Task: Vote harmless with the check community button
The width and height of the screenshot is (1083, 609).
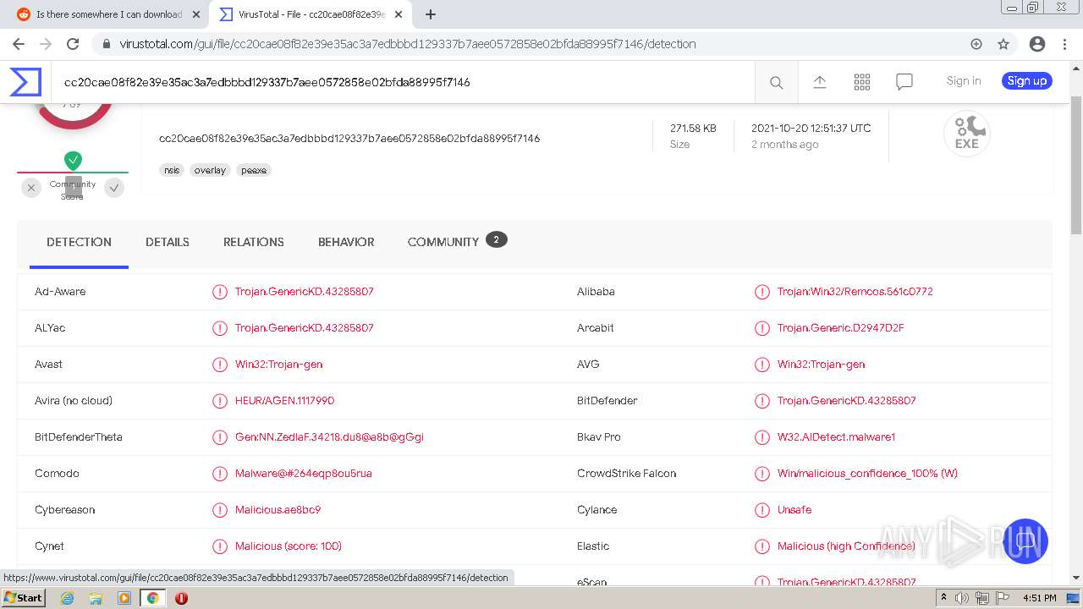Action: point(114,188)
